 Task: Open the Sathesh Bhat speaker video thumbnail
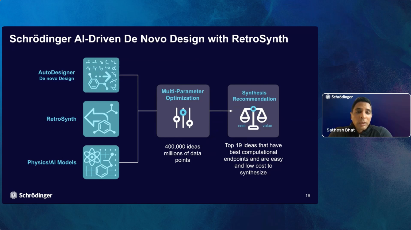click(366, 115)
